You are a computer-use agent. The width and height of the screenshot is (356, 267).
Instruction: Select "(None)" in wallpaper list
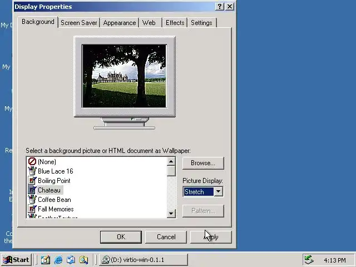pos(47,162)
